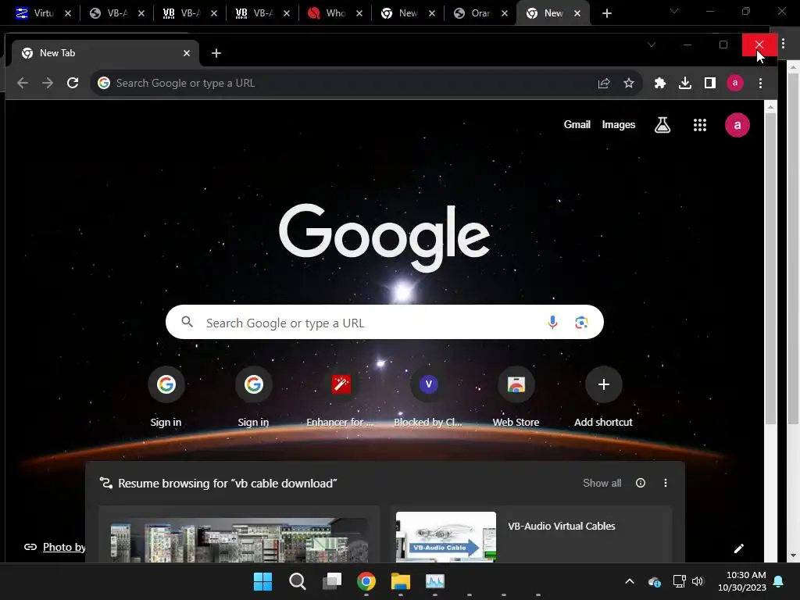Open the notifications bell in the tray
Image resolution: width=800 pixels, height=600 pixels.
click(x=779, y=581)
